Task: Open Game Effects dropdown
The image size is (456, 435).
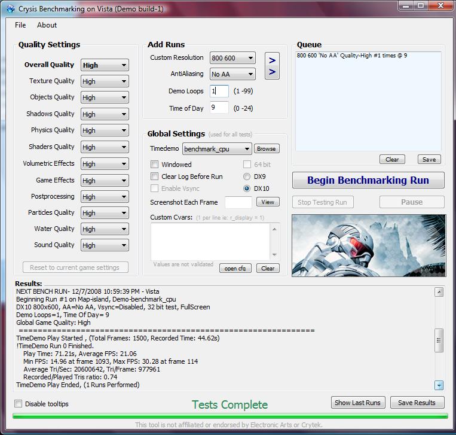Action: point(105,181)
